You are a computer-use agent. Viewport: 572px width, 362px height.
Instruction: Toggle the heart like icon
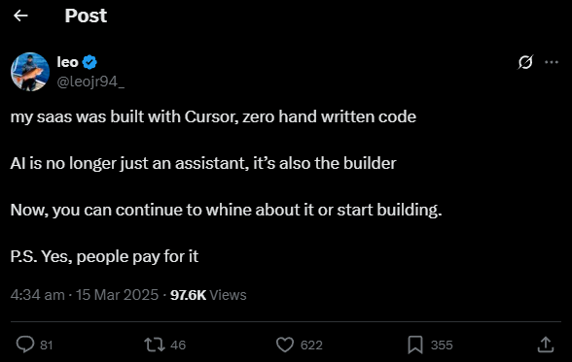[285, 345]
